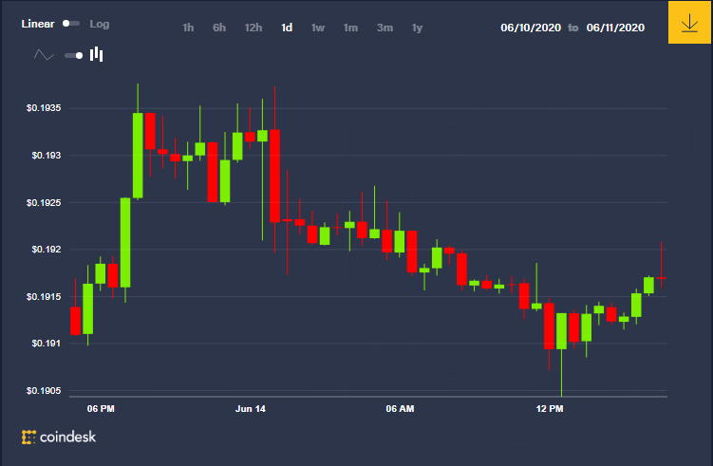Click the $0.1925 price axis label
Screen dimensions: 713x466
pos(44,202)
